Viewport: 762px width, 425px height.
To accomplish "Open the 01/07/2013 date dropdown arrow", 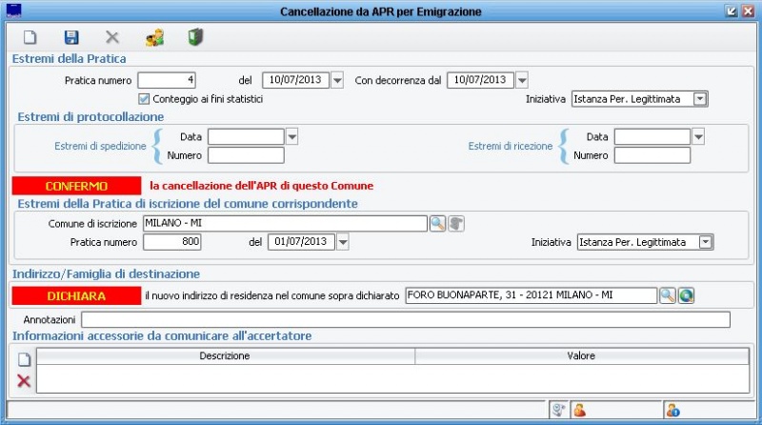I will 343,242.
